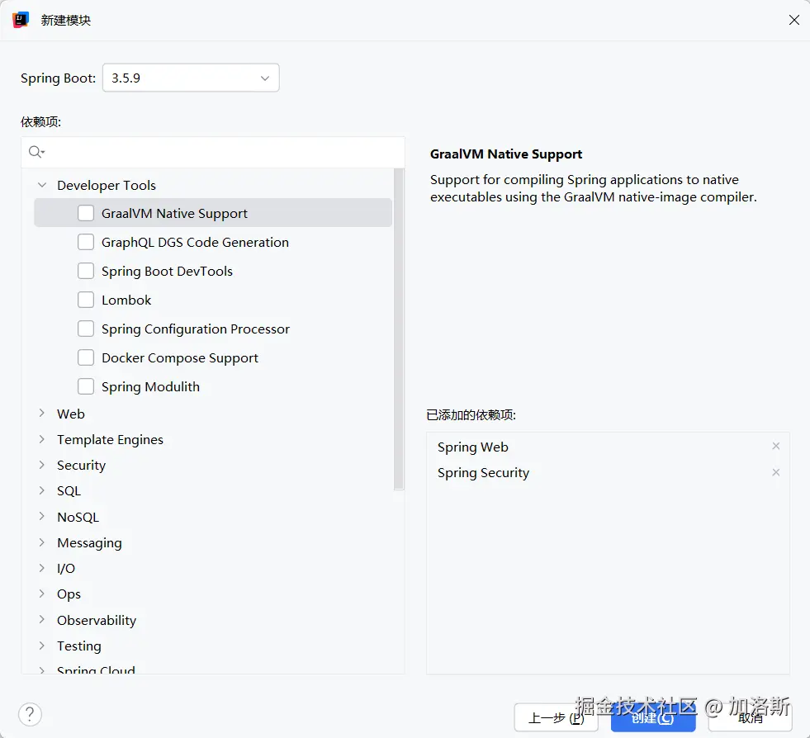Expand the Security category

tap(42, 465)
